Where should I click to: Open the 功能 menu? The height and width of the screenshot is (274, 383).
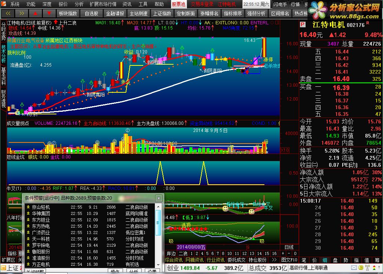[x=31, y=4]
